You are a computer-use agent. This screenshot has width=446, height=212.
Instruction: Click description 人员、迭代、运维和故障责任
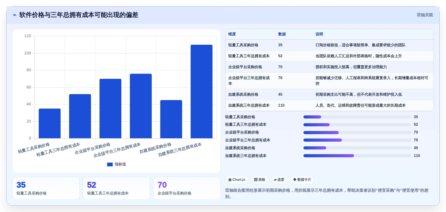(360, 105)
